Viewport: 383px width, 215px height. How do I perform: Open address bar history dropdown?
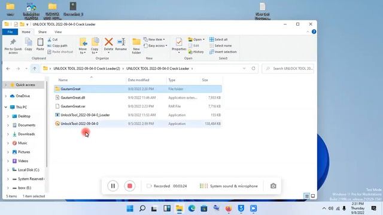click(x=244, y=69)
